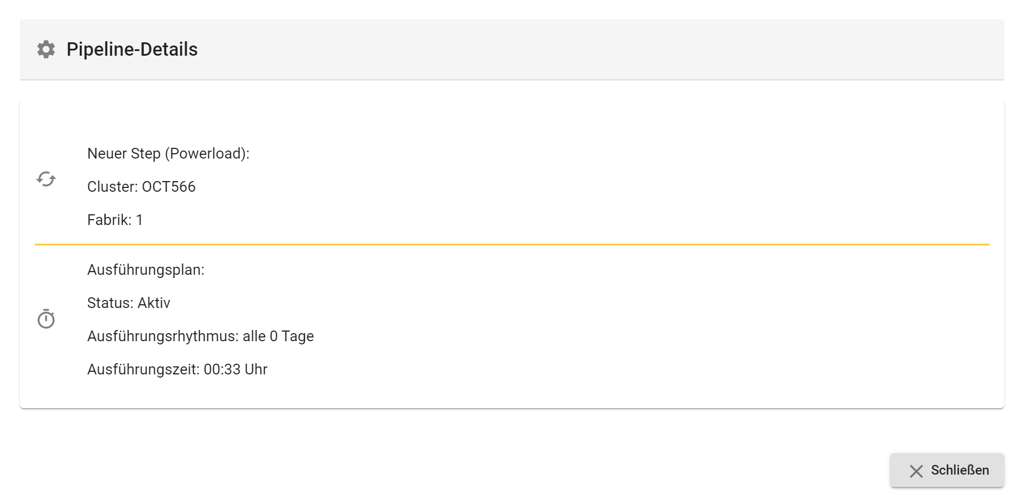
Task: Collapse the Cluster OCT566 step entry
Action: coord(141,186)
